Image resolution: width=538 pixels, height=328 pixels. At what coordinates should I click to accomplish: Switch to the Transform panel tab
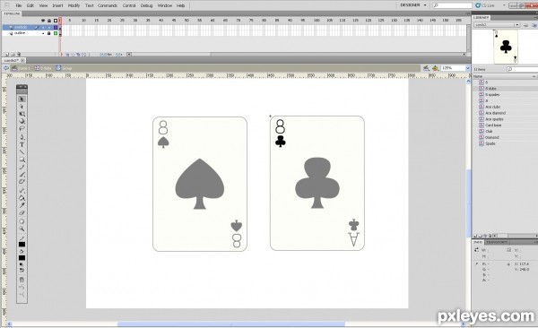point(497,242)
